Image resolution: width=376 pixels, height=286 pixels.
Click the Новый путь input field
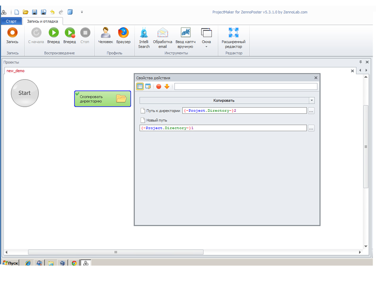(x=223, y=128)
